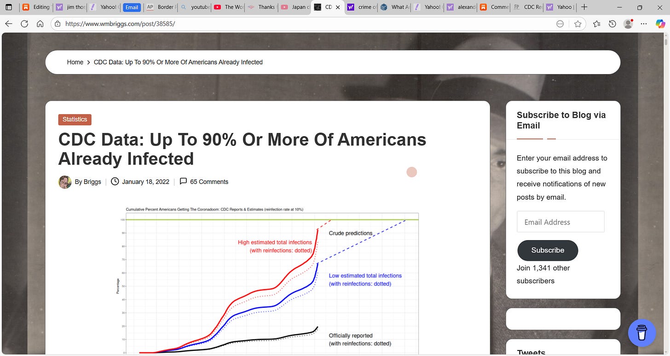Open a new tab with plus button
The height and width of the screenshot is (356, 670).
(x=584, y=7)
